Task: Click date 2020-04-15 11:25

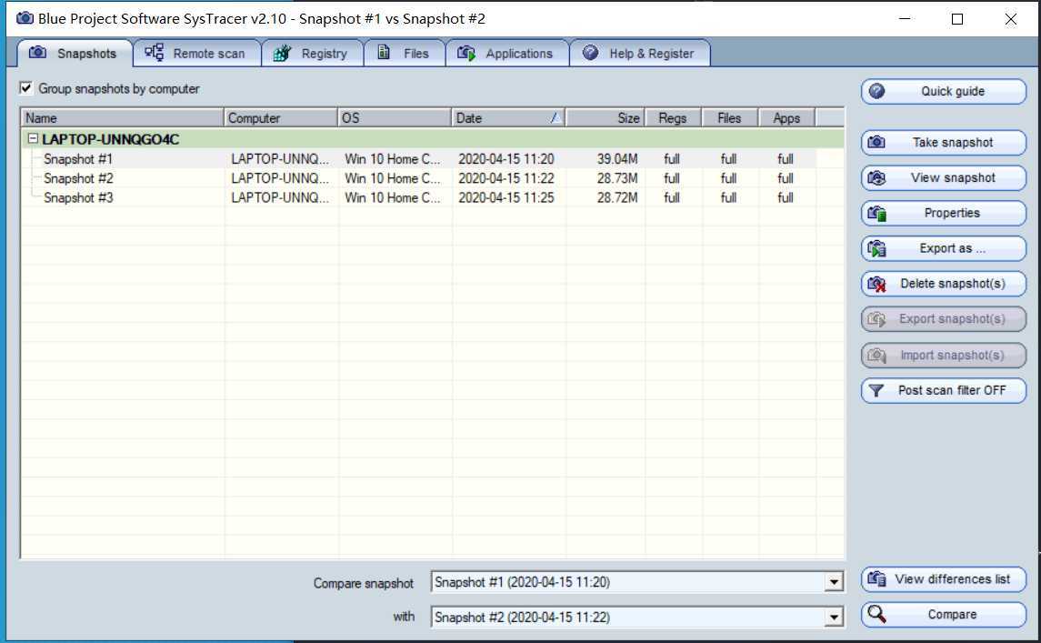Action: (505, 197)
